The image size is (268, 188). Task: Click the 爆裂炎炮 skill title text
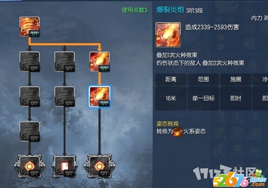[170, 10]
